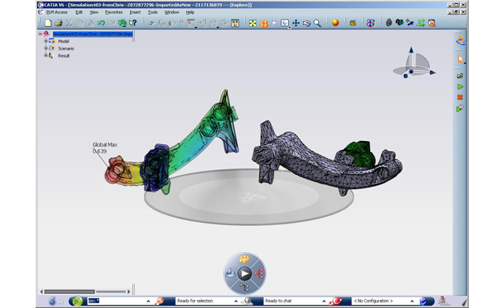Click the red X icon in the right sidebar
Screen dimensions: 504x308
[460, 98]
